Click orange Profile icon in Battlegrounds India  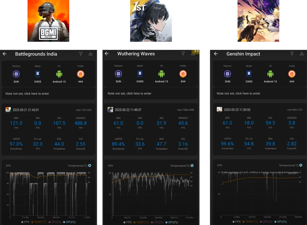pos(80,74)
